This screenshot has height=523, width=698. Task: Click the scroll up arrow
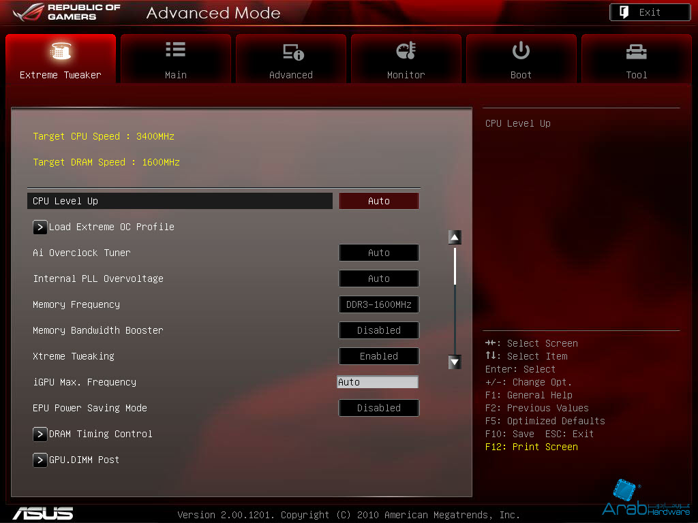point(455,238)
